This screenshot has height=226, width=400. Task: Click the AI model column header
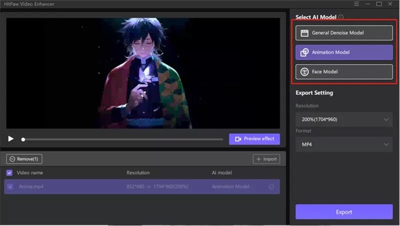coord(222,173)
